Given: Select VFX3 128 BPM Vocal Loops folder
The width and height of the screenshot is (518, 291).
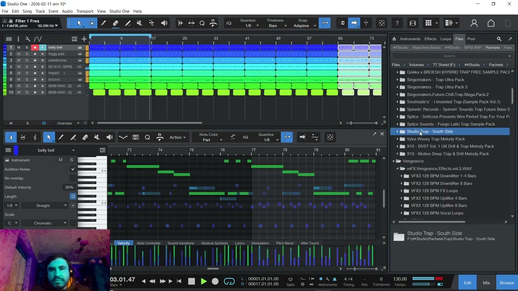Looking at the screenshot, I should pos(437,213).
